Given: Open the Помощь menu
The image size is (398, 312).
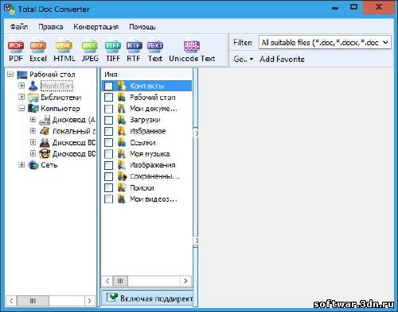Looking at the screenshot, I should pyautogui.click(x=142, y=27).
